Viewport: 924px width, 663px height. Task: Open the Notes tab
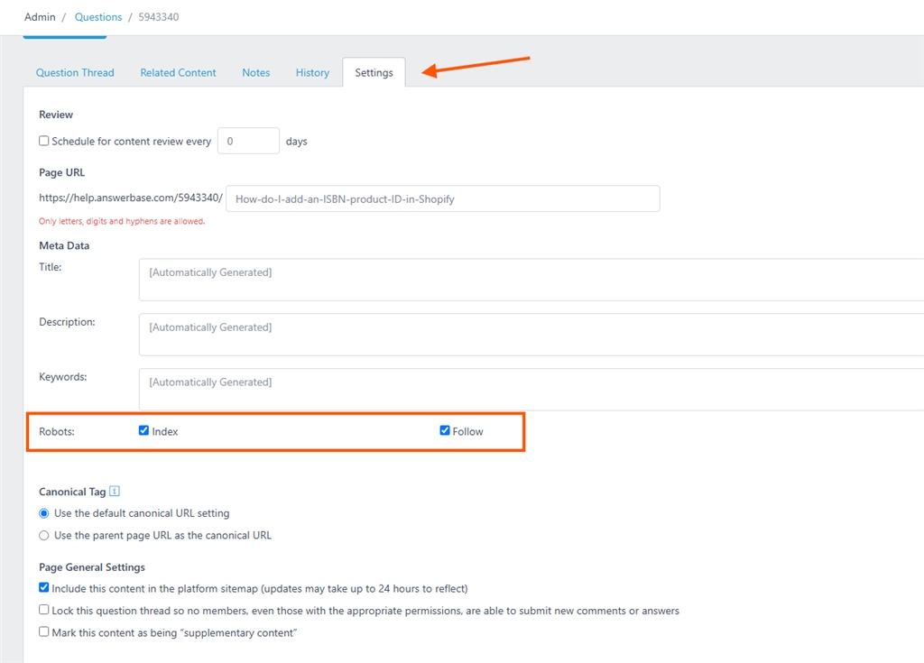coord(255,72)
